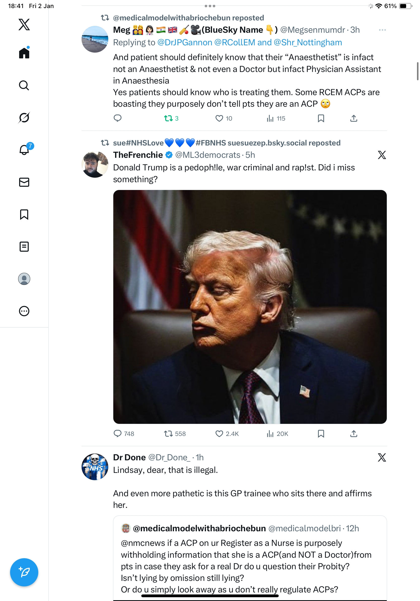This screenshot has width=420, height=601.
Task: Open Grok from the sidebar
Action: coord(24,118)
